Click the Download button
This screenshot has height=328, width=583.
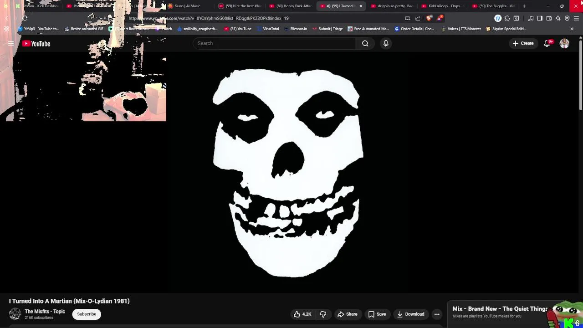(x=410, y=314)
